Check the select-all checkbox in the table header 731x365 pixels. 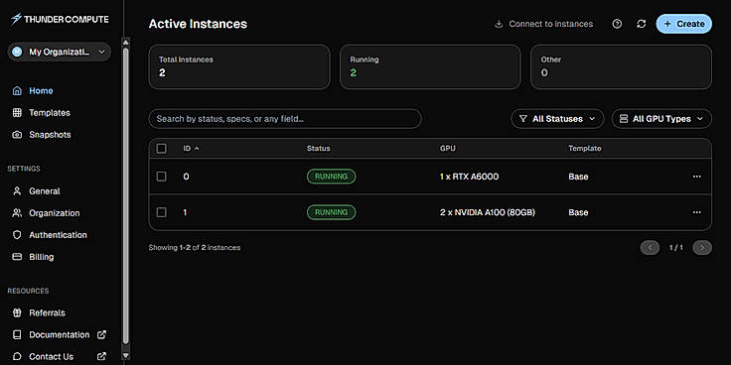coord(161,149)
